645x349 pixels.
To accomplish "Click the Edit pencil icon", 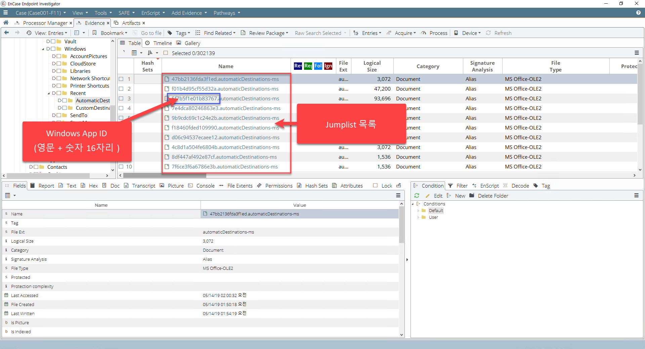I will pos(428,196).
